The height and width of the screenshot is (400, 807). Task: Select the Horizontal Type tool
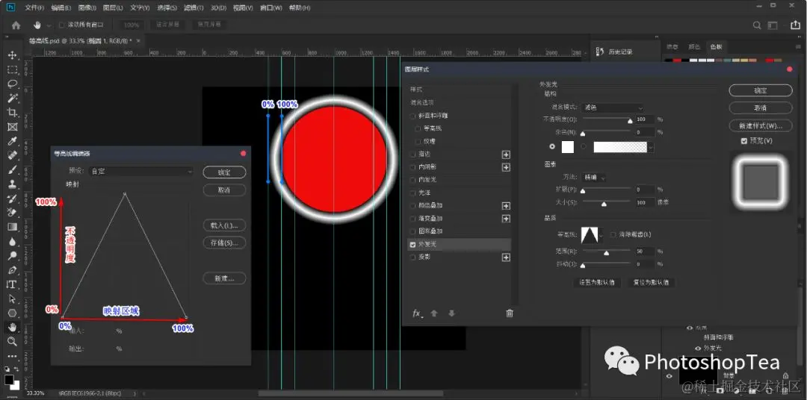click(x=11, y=284)
